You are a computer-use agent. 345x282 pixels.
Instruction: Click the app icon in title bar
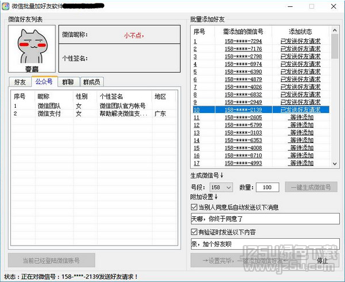(6, 6)
